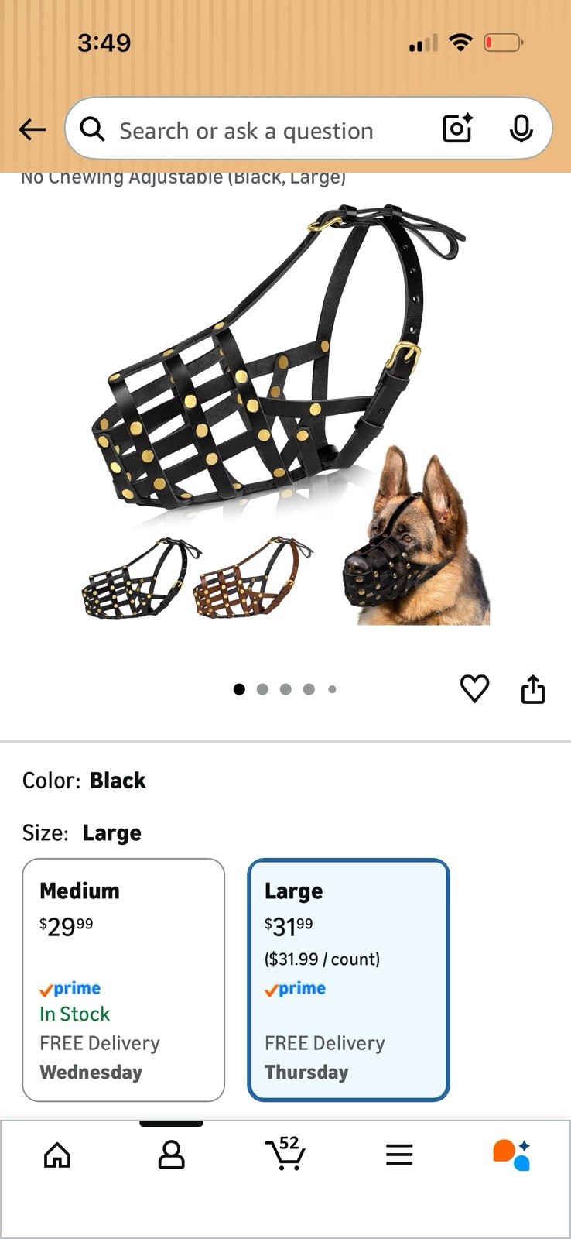Select the Large size option
Screen dimensions: 571x1239
[x=348, y=980]
